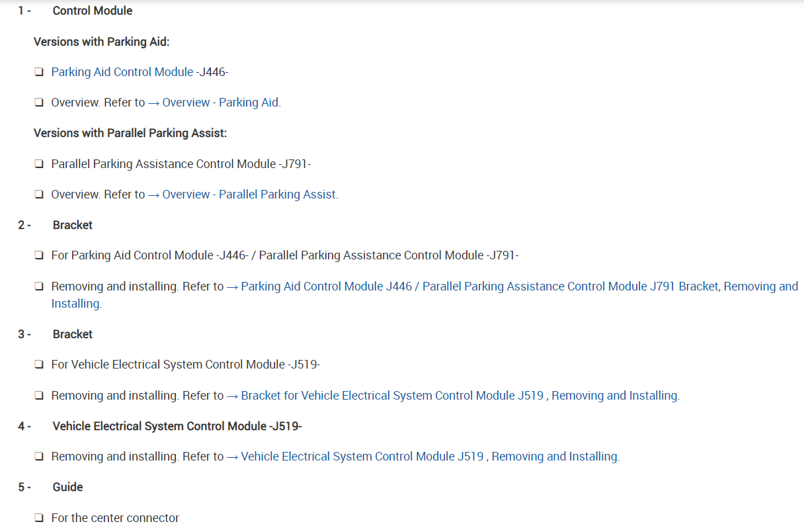Check box next to Overview - Parallel Parking Assist
This screenshot has height=528, width=804.
(x=39, y=195)
